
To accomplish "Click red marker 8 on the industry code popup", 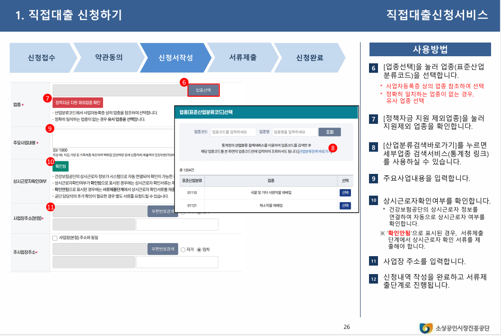I will [x=333, y=149].
